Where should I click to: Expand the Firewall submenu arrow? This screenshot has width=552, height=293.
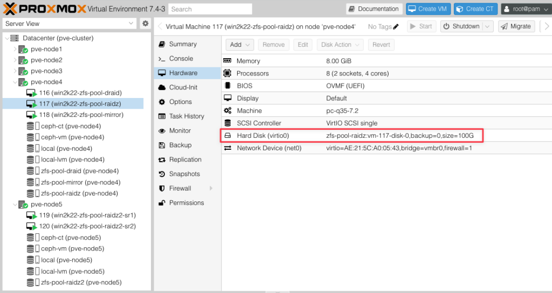211,189
